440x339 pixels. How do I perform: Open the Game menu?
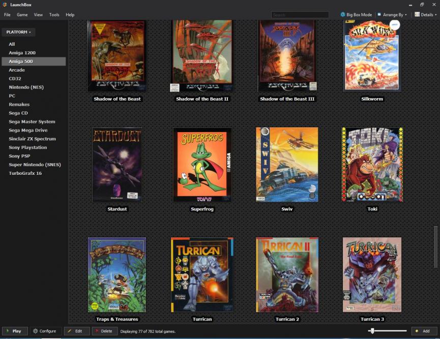(22, 15)
